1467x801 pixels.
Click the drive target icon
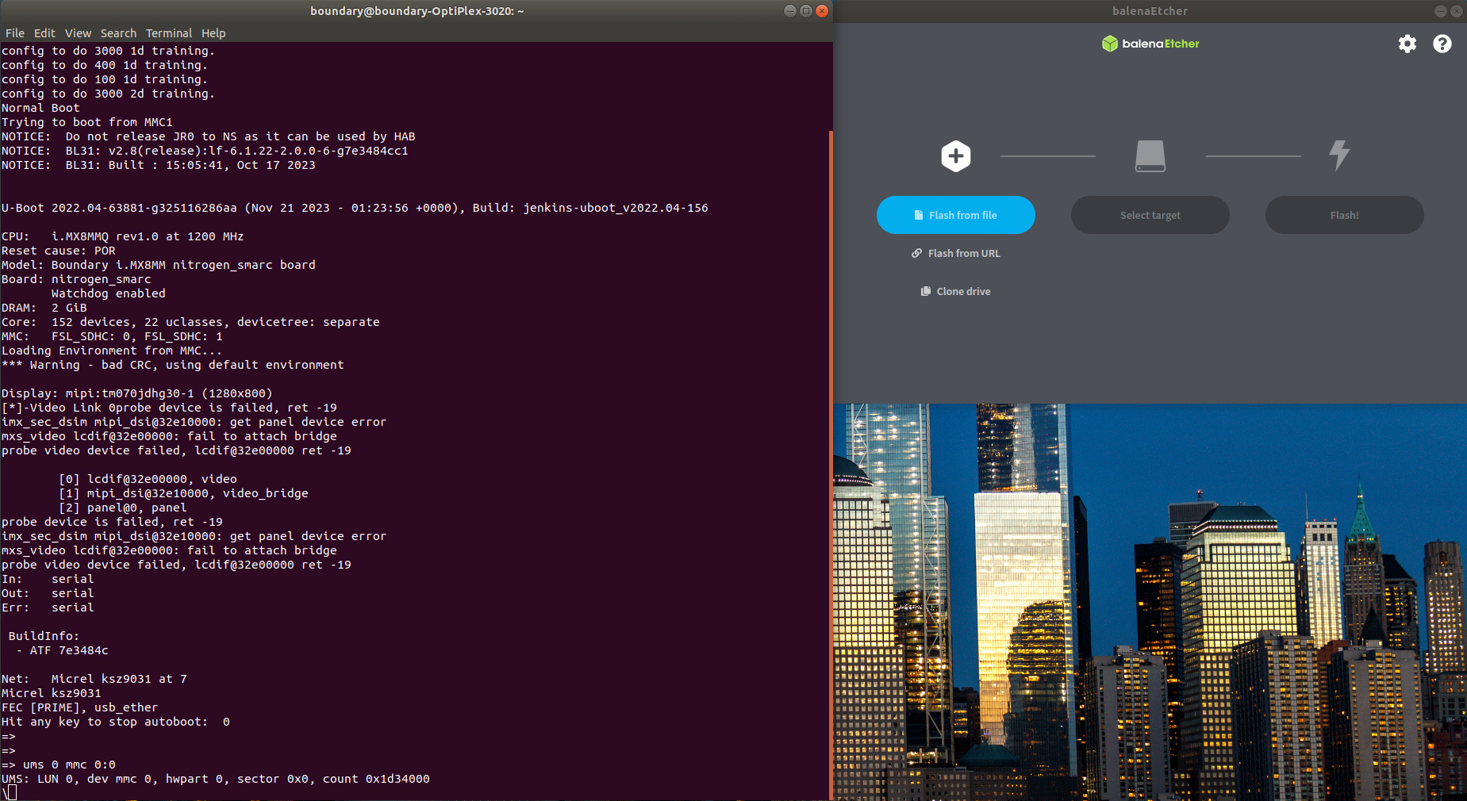tap(1150, 156)
